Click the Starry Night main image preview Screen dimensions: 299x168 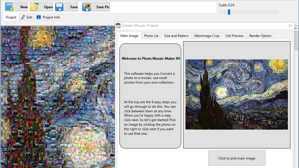pos(237,94)
